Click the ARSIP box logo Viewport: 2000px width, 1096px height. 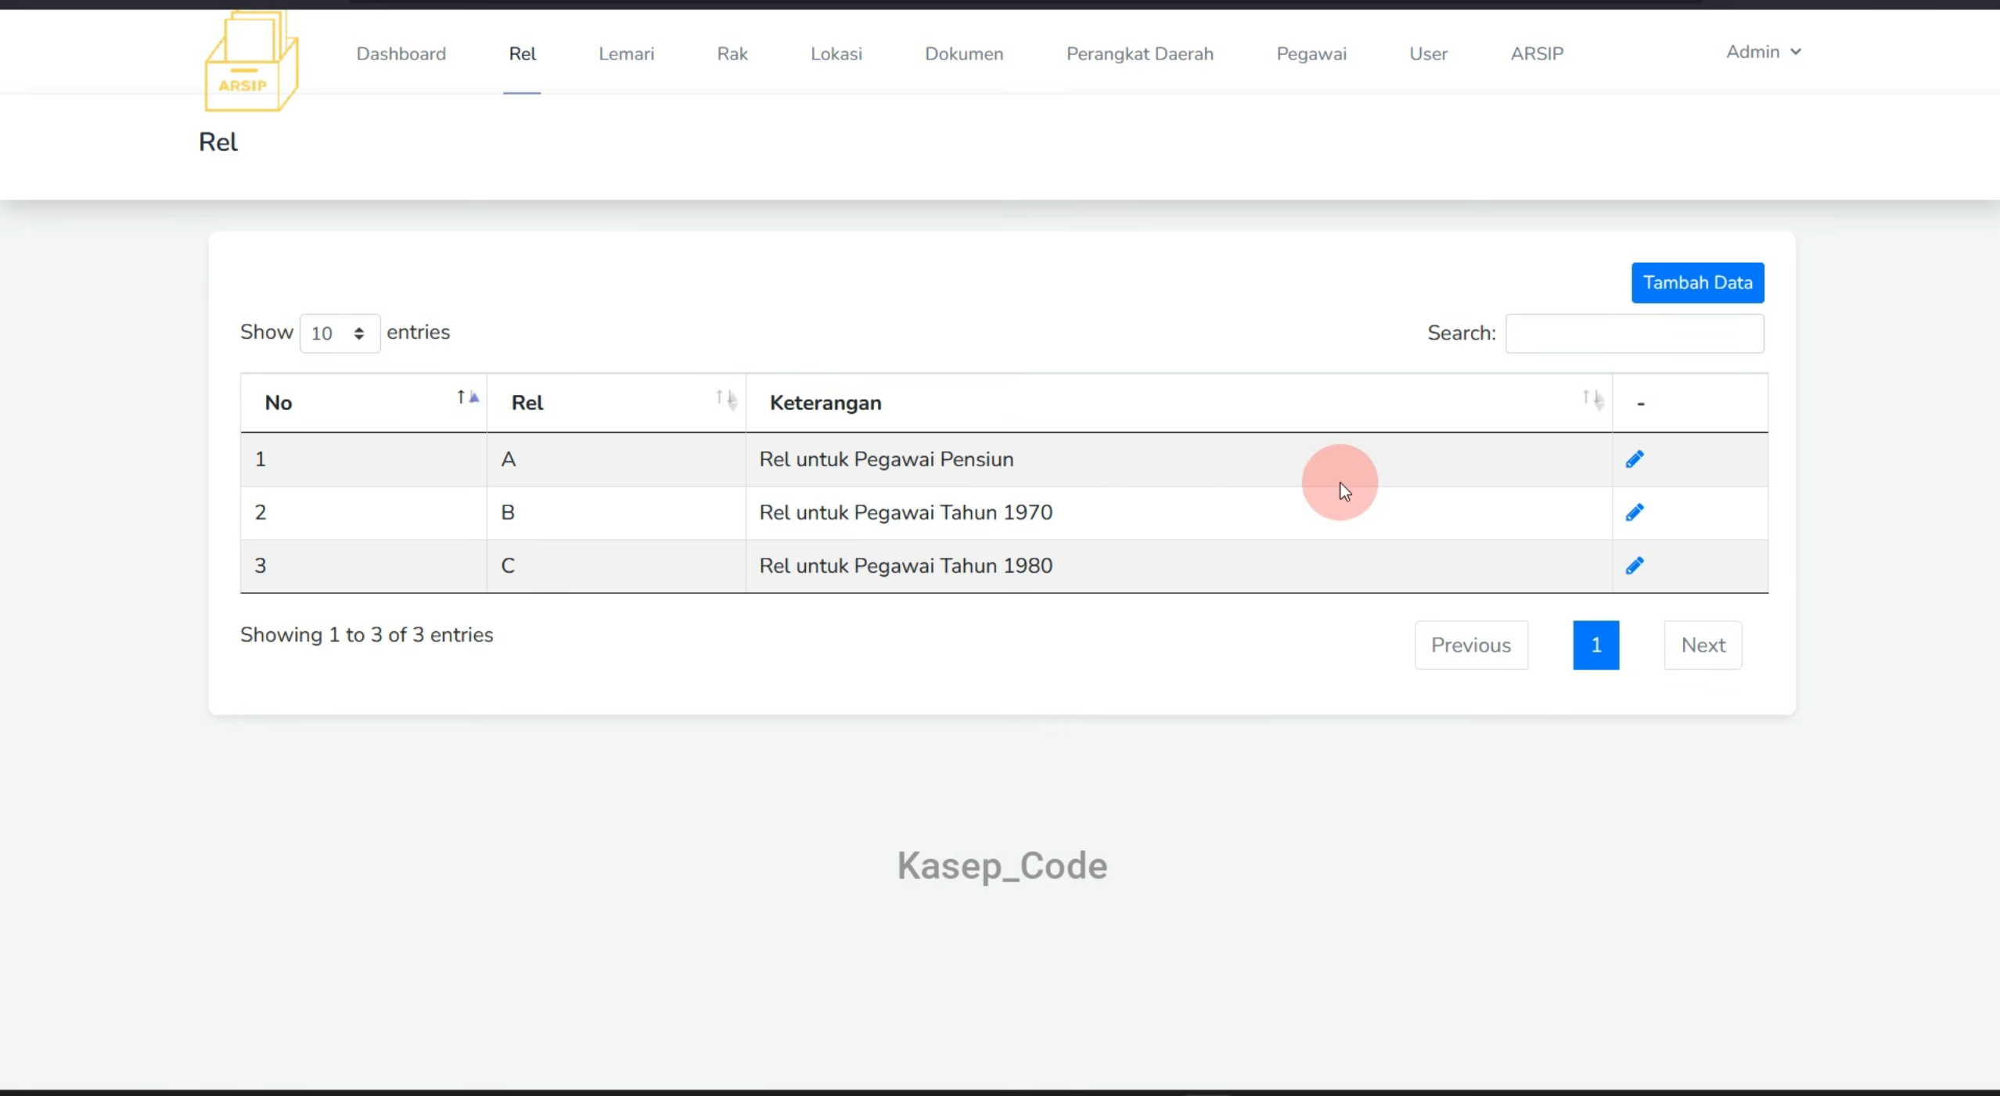coord(250,61)
